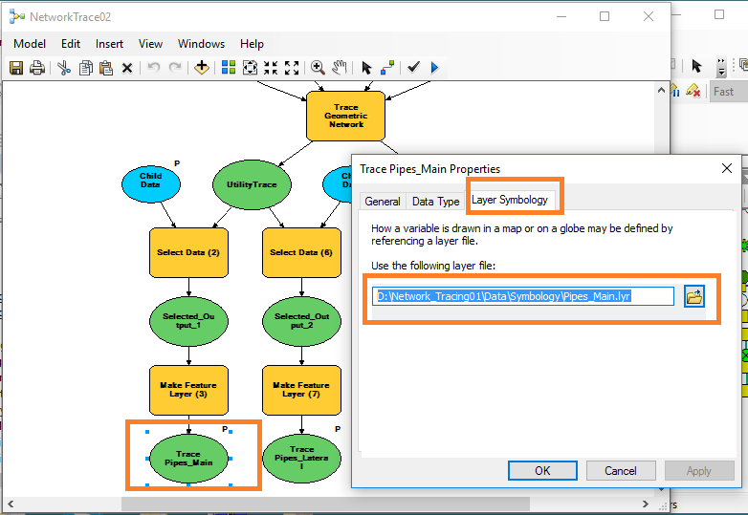Run the model with the blue play icon
Screen dimensions: 748x515
[434, 68]
